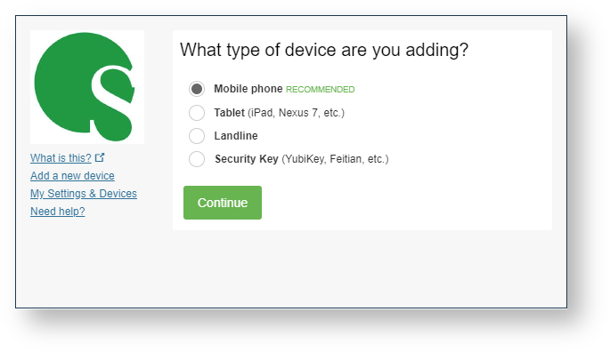Click the green Continue button
The image size is (610, 352).
223,203
